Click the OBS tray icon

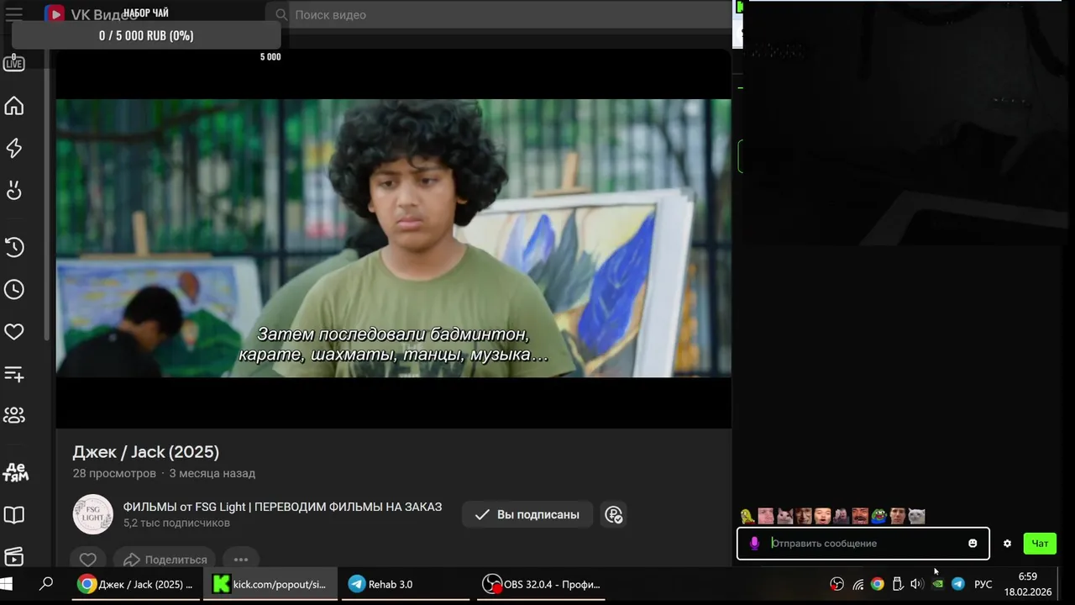[x=836, y=584]
